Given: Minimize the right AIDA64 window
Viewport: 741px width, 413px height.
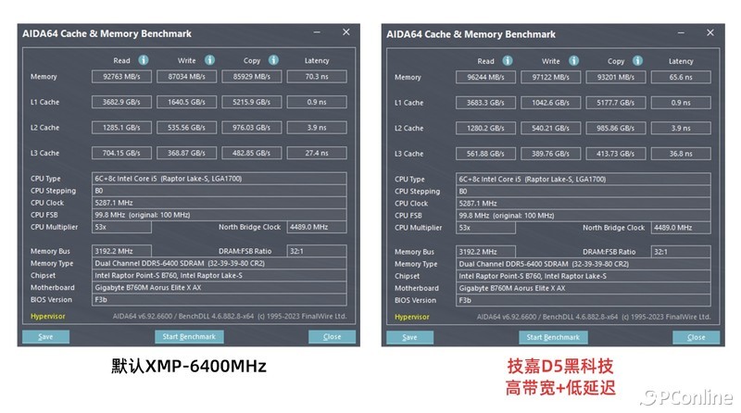Looking at the screenshot, I should (x=681, y=32).
